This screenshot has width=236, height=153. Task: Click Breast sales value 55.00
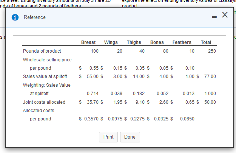pos(93,76)
